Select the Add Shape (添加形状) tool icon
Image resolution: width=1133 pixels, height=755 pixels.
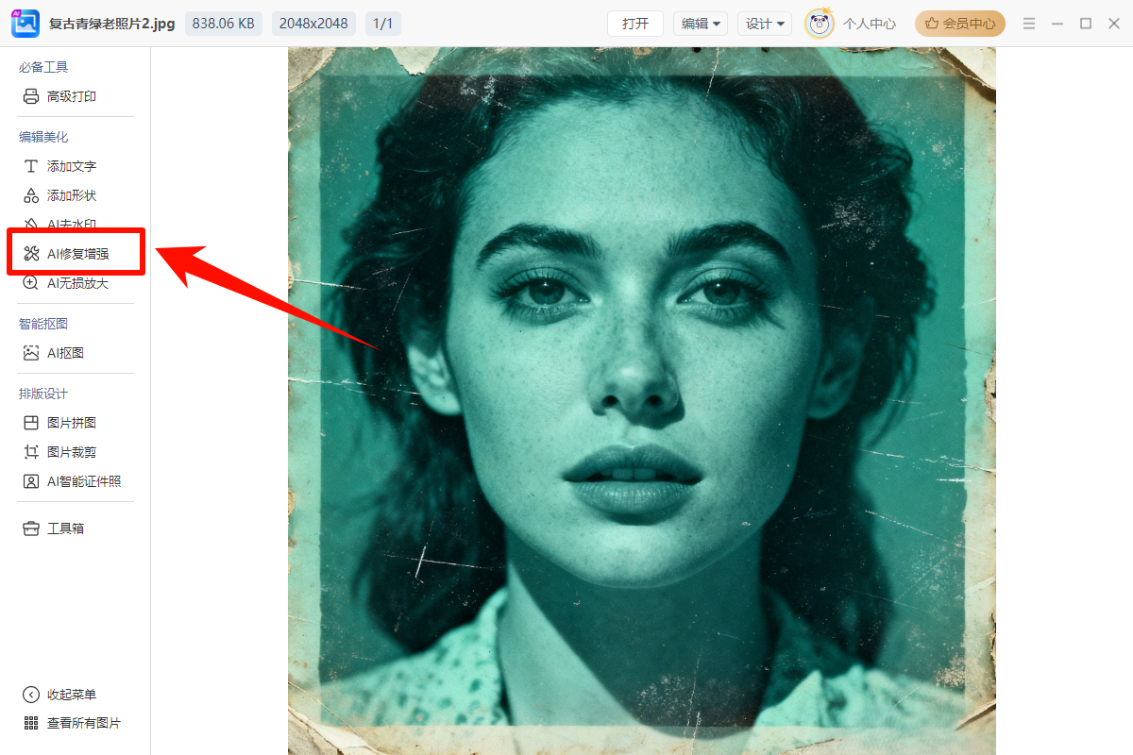31,195
